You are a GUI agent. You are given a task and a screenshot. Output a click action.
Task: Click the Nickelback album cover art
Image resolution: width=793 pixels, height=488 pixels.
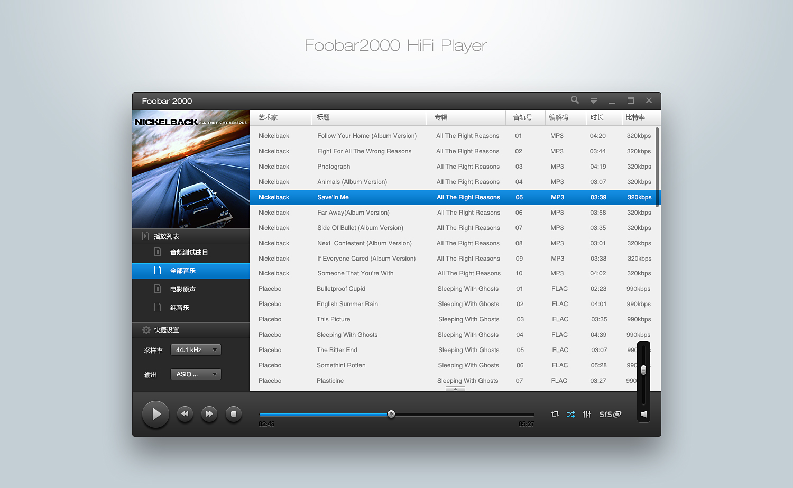191,169
